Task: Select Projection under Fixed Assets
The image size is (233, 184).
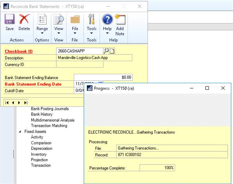Action: 39,160
